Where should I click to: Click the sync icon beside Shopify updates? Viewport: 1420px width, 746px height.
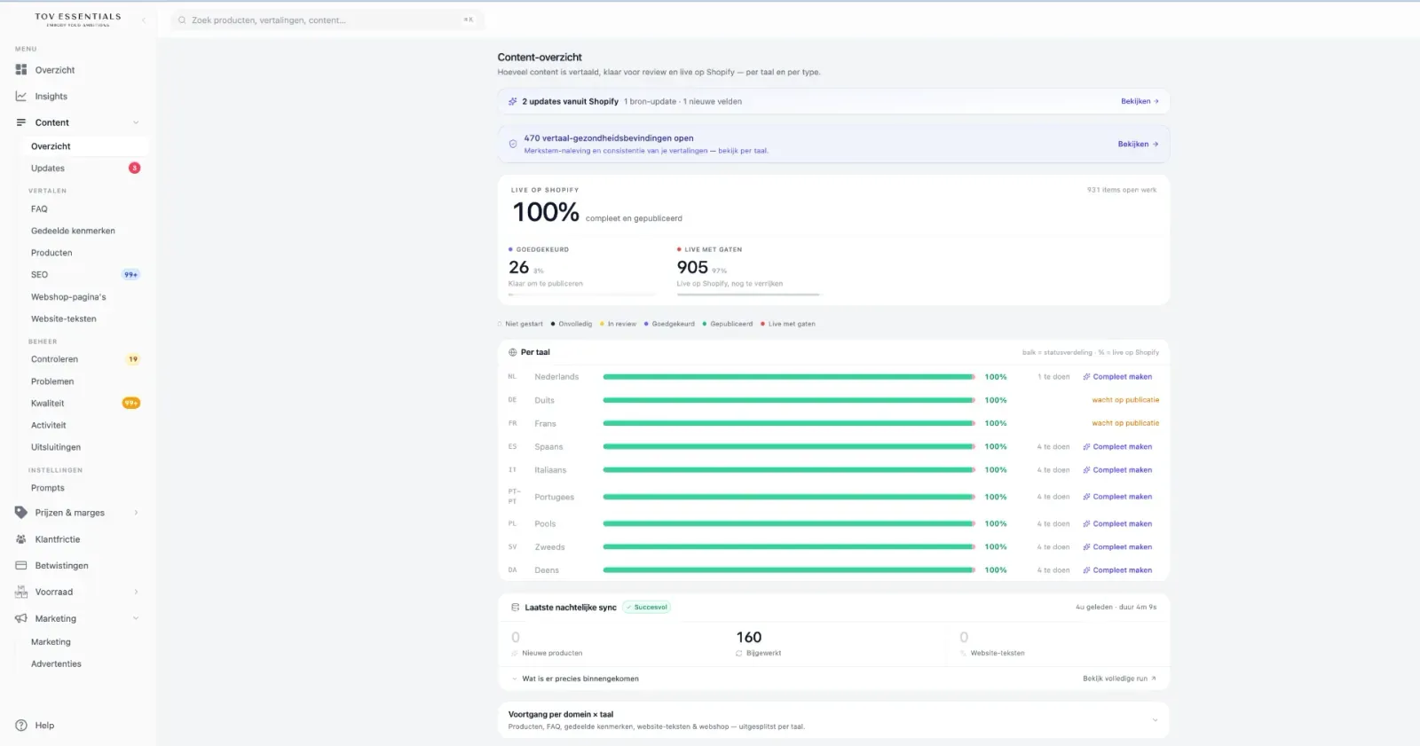point(512,101)
